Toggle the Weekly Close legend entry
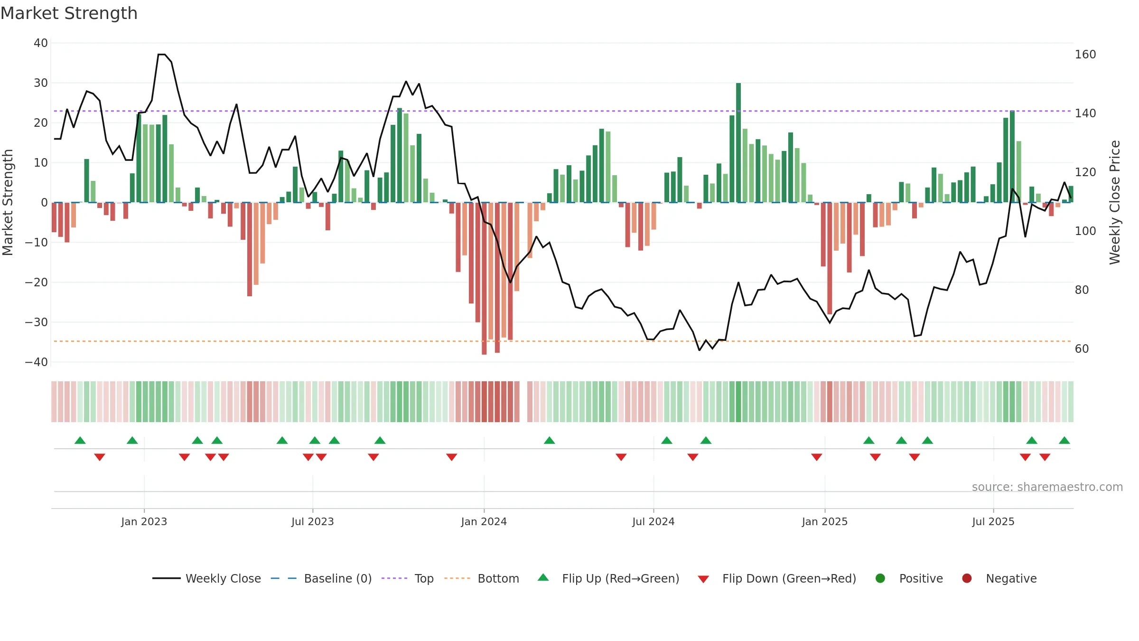Viewport: 1139px width, 641px height. tap(206, 578)
